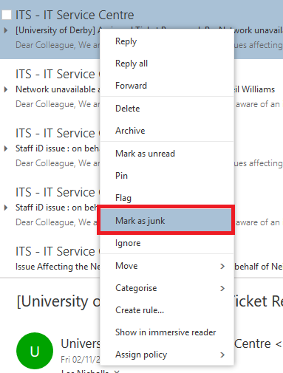Choose Ignore in the context menu

[x=167, y=243]
